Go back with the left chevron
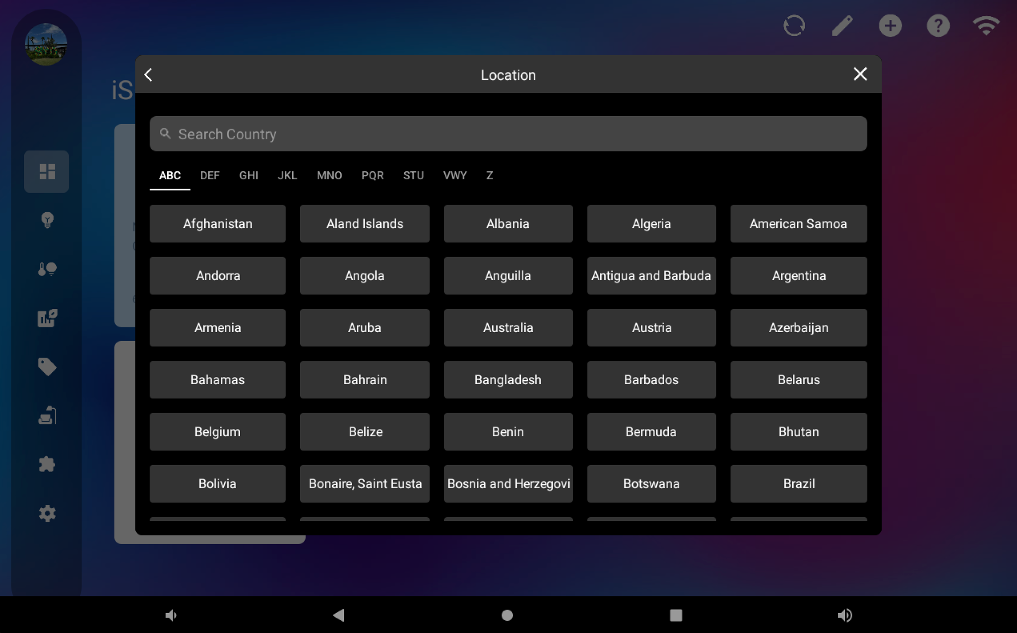 coord(149,75)
